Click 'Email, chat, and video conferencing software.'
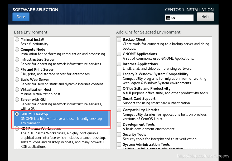 [157, 69]
